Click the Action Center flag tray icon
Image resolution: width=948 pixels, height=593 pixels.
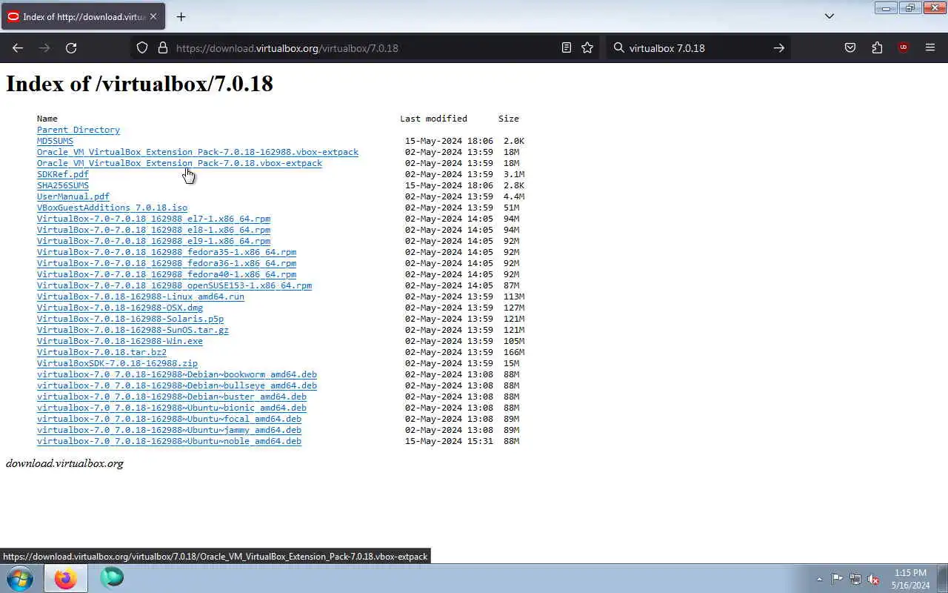pos(837,579)
